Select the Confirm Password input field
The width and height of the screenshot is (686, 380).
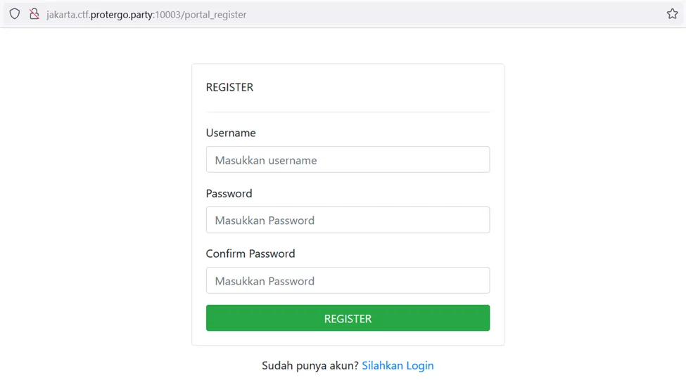coord(348,280)
